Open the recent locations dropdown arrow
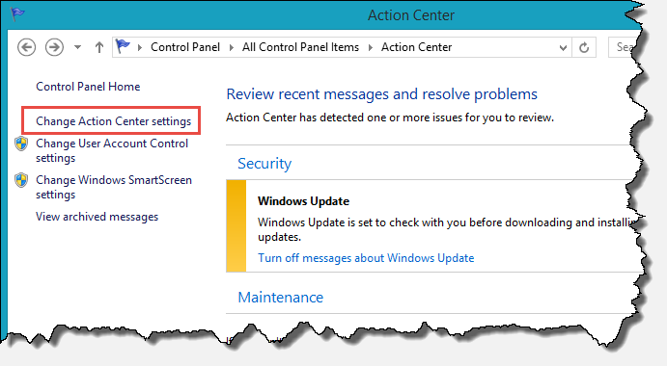Image resolution: width=667 pixels, height=366 pixels. point(77,47)
